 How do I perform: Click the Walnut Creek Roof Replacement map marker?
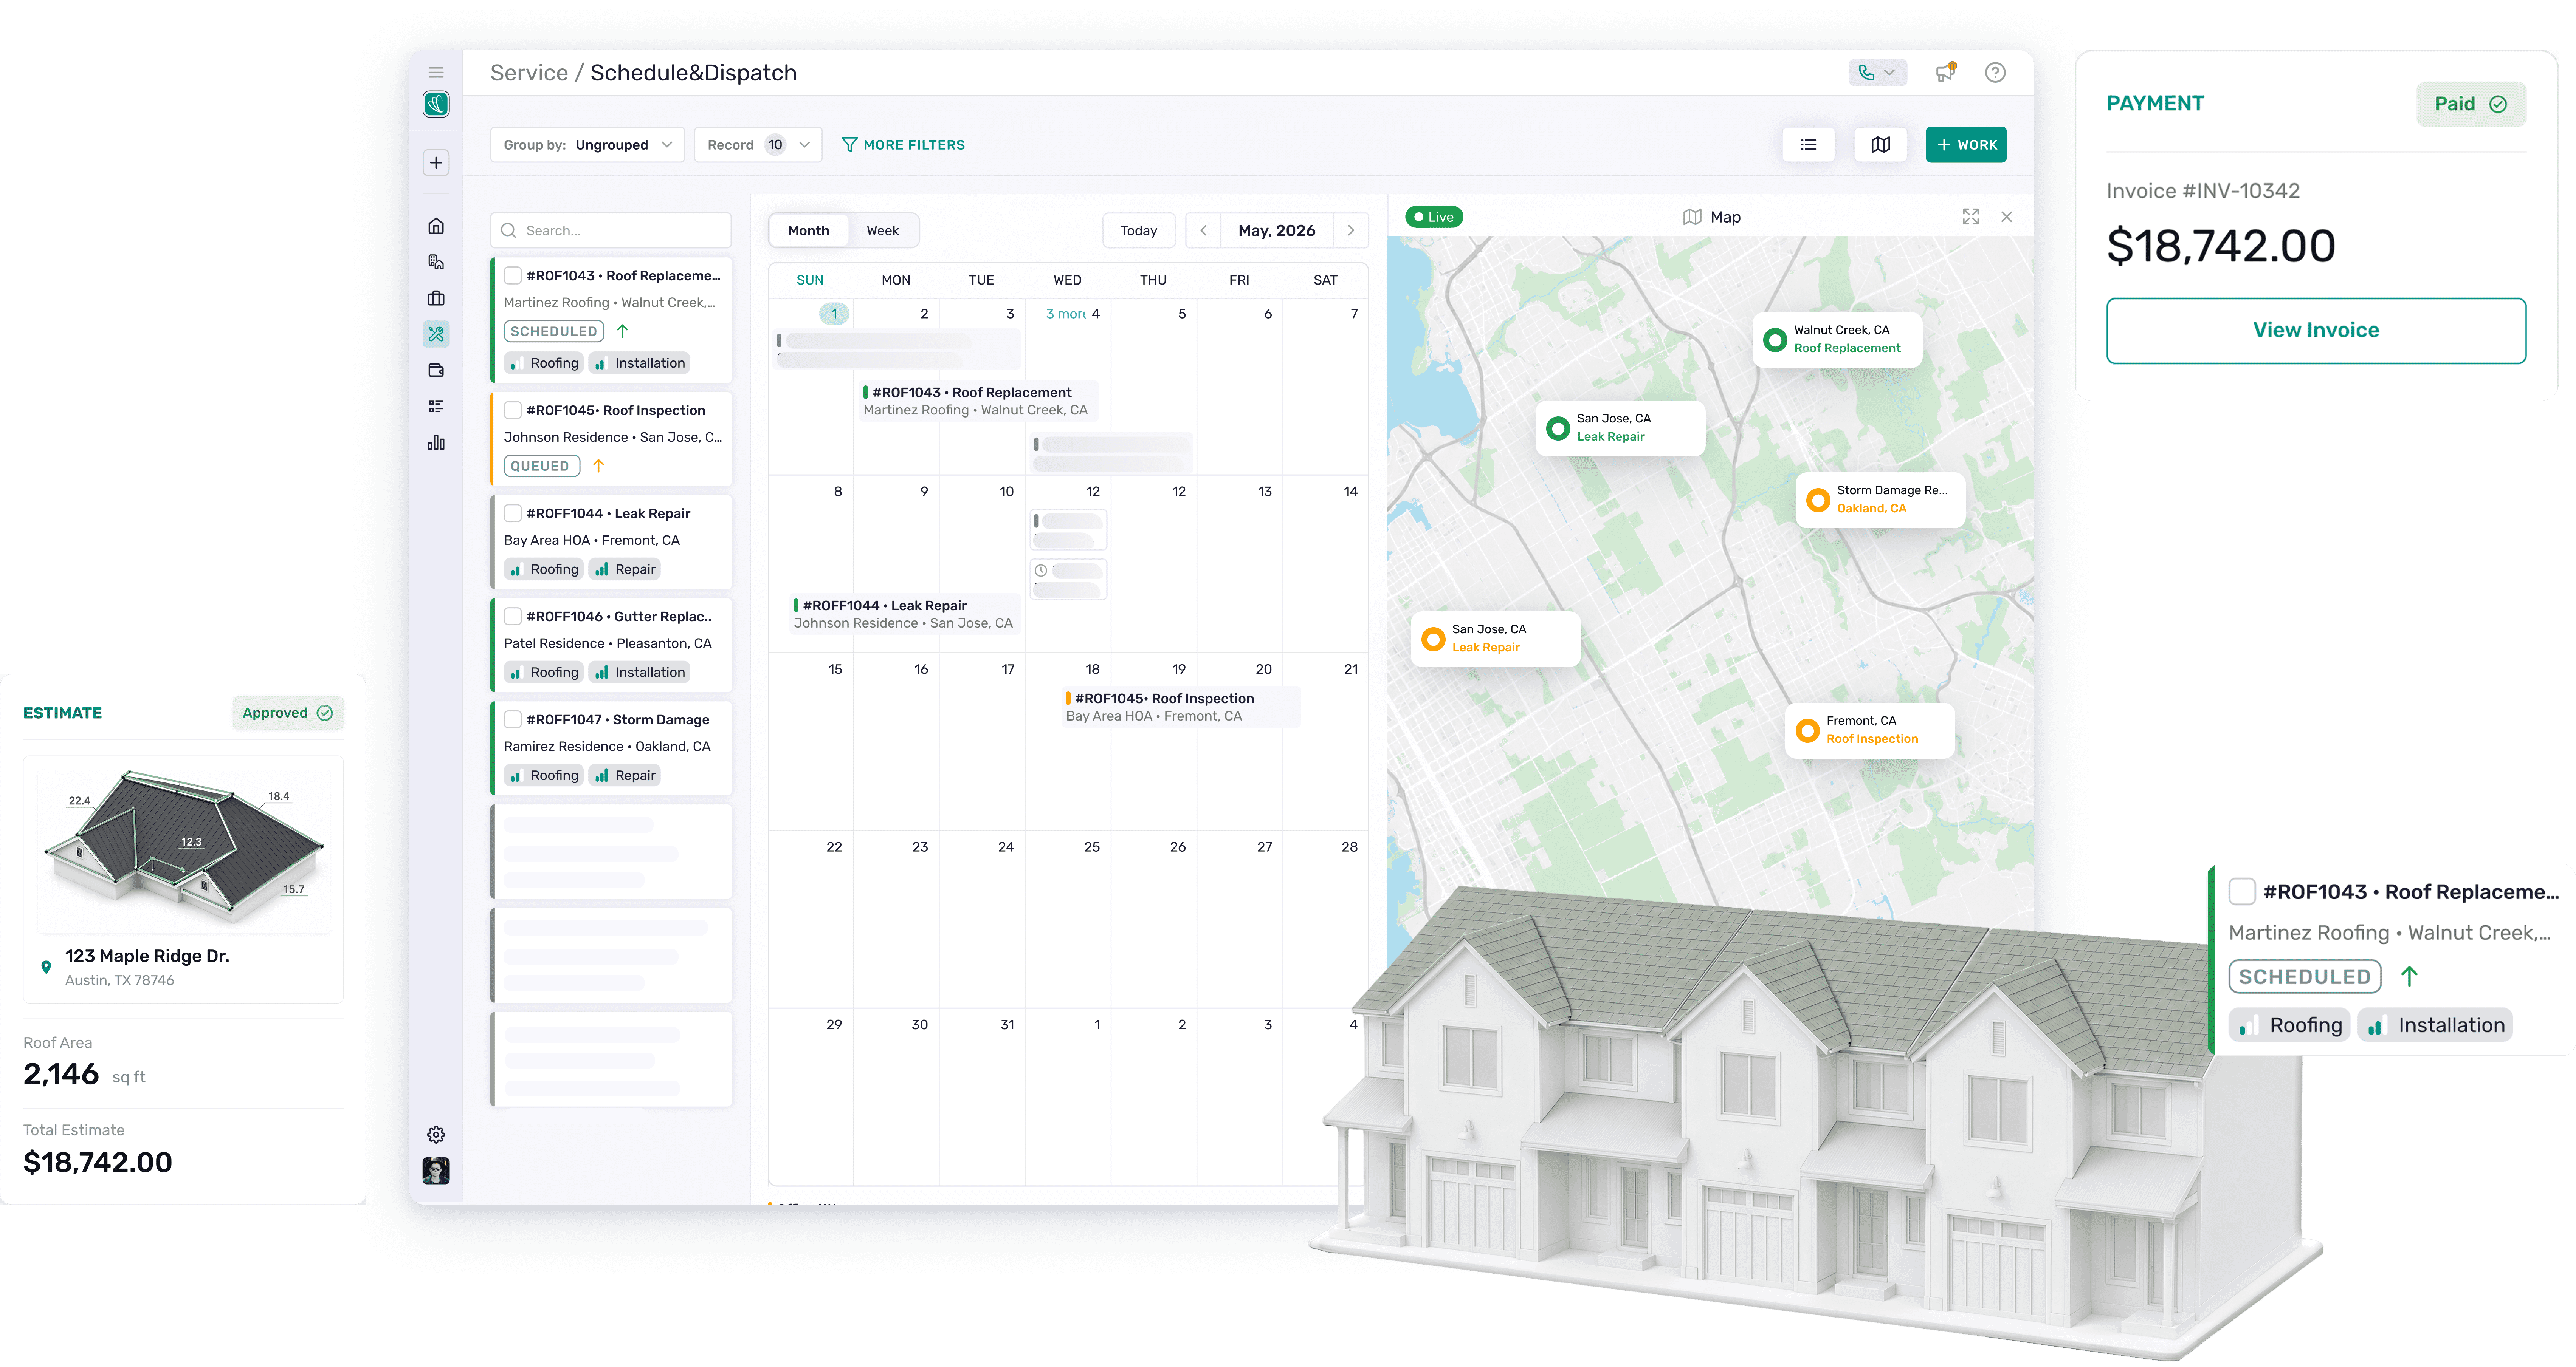1837,340
